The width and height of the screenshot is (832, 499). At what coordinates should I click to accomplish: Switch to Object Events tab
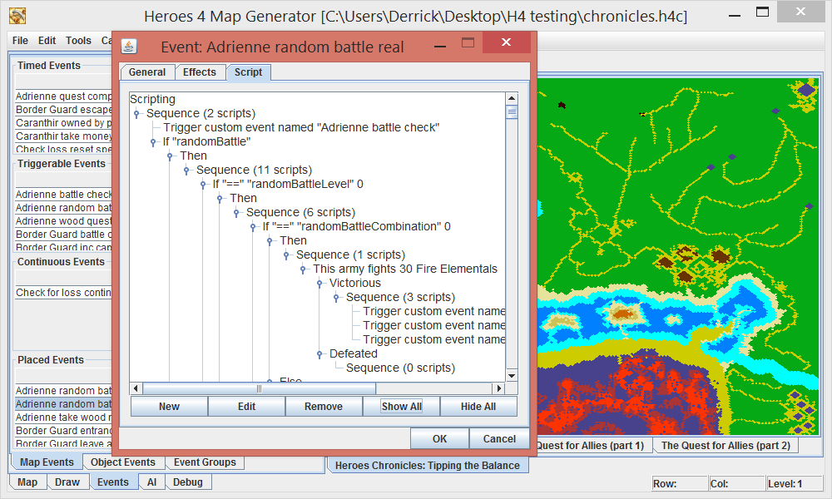point(123,462)
